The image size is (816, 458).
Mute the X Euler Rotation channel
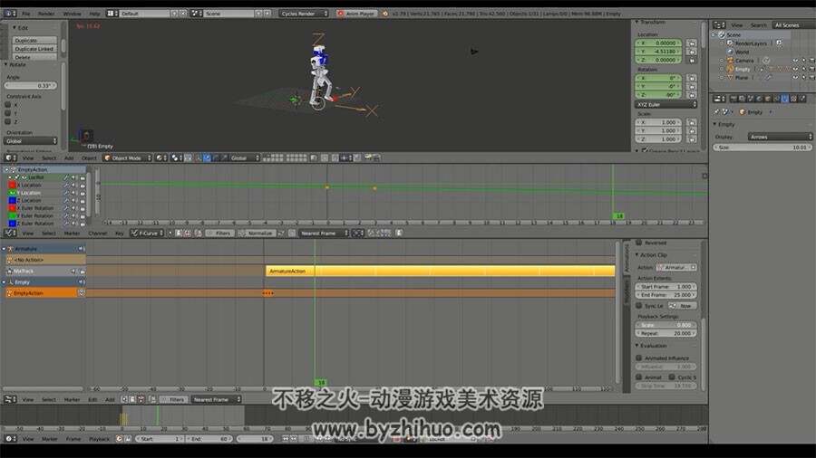click(73, 208)
